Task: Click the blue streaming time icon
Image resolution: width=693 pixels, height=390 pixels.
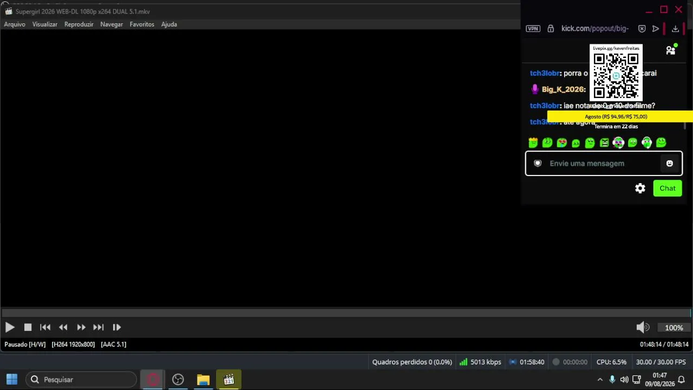Action: coord(513,362)
